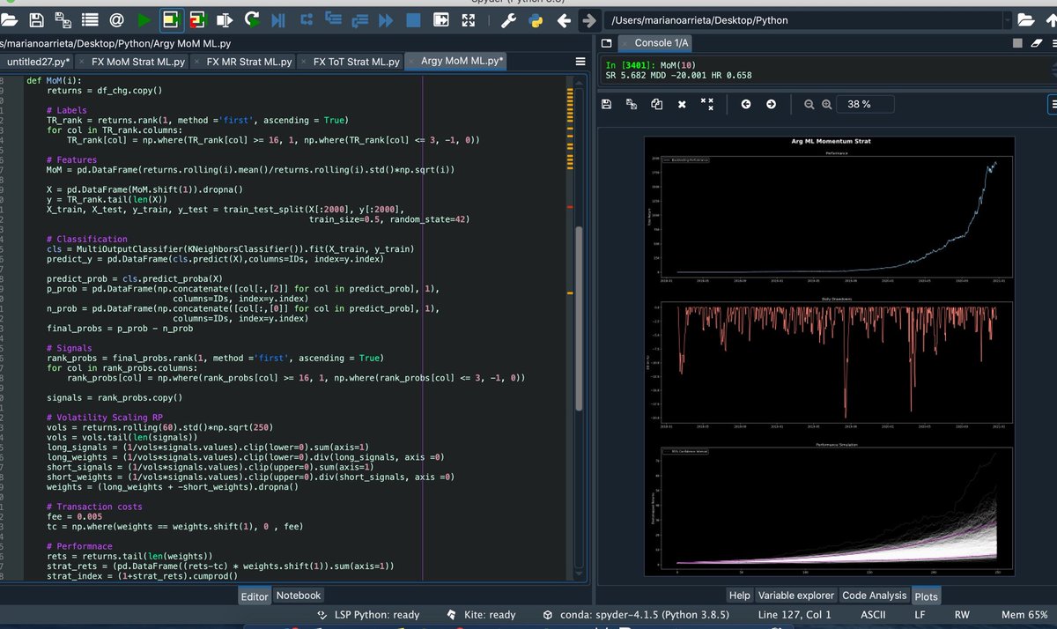Expand the working directory path dropdown
This screenshot has width=1057, height=629.
[1007, 19]
